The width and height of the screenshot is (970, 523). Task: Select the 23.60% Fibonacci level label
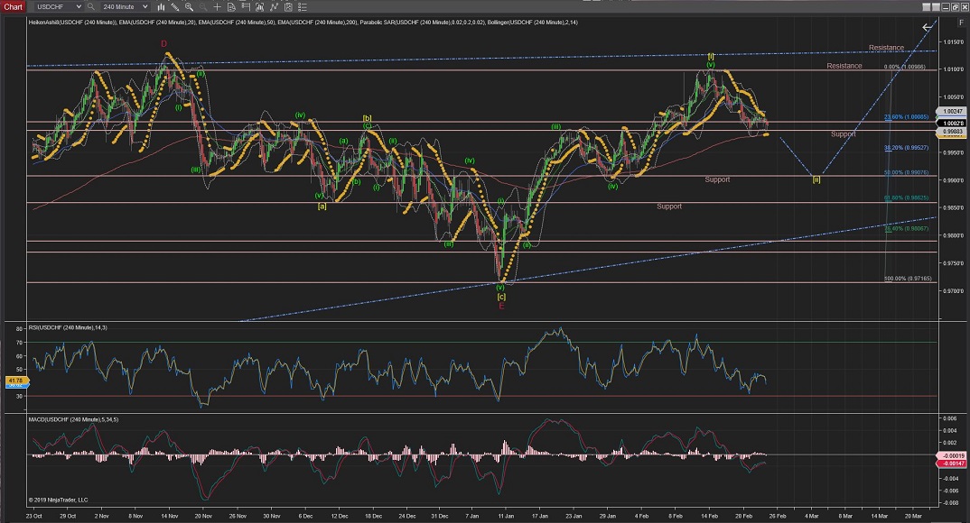[x=906, y=116]
